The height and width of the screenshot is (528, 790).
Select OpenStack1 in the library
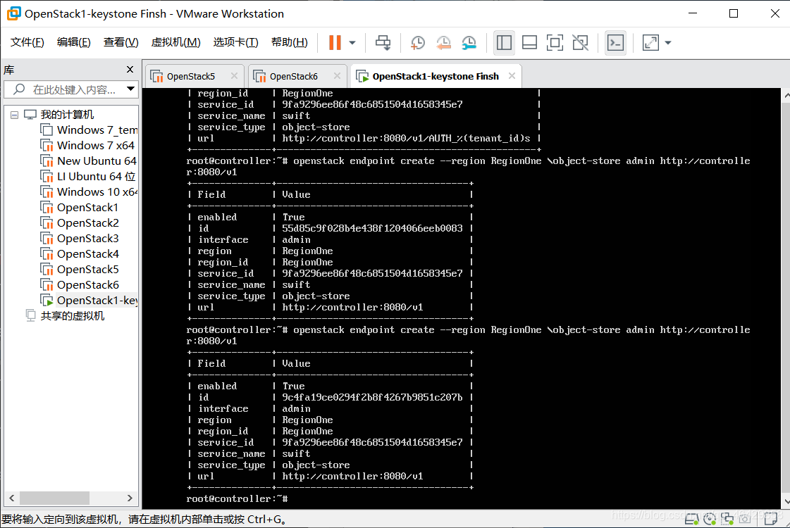coord(87,208)
